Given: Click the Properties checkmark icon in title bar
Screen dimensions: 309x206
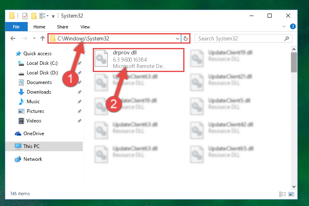Looking at the screenshot, I should pos(25,16).
